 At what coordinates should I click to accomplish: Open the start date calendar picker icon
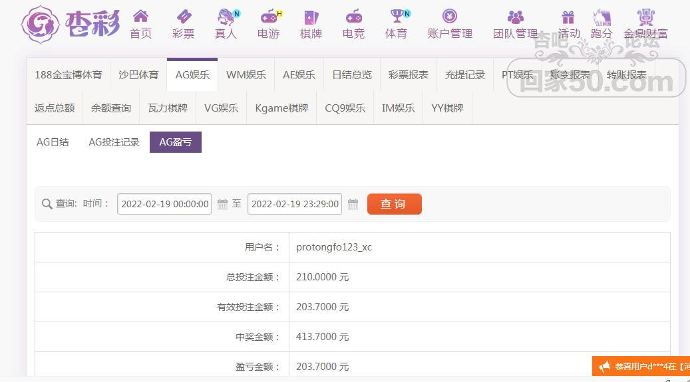pyautogui.click(x=223, y=204)
